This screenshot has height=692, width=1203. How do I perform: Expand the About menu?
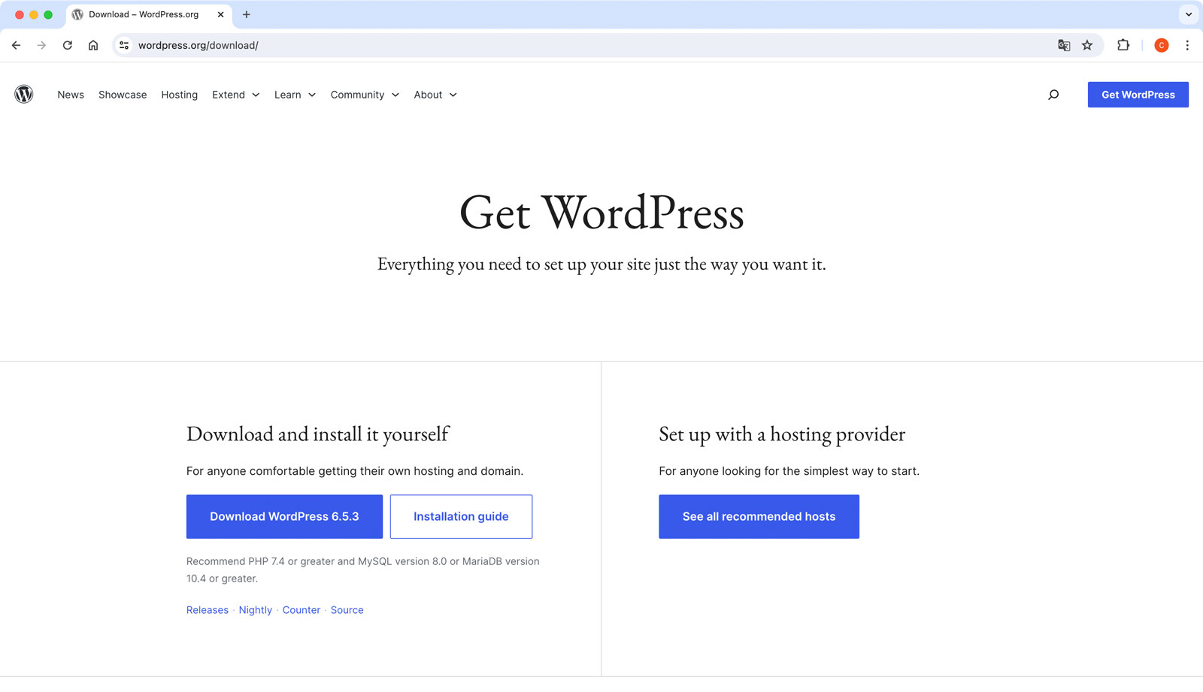[435, 95]
